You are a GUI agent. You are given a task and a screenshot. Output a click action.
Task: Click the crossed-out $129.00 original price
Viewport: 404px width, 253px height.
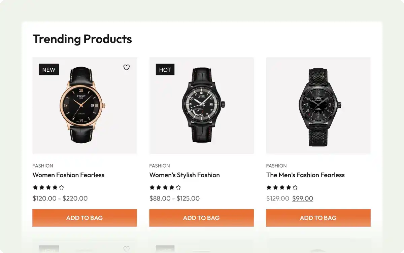click(x=277, y=198)
